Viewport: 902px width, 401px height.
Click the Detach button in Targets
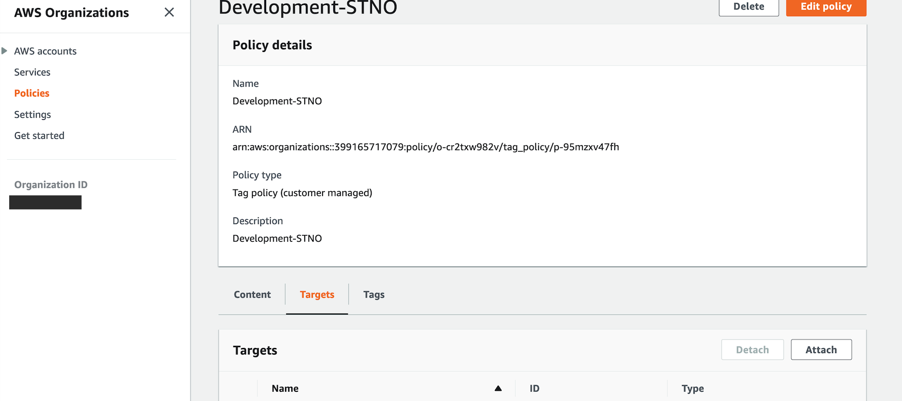tap(752, 350)
